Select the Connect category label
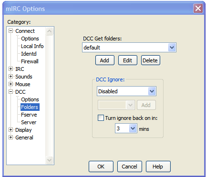 (25, 31)
